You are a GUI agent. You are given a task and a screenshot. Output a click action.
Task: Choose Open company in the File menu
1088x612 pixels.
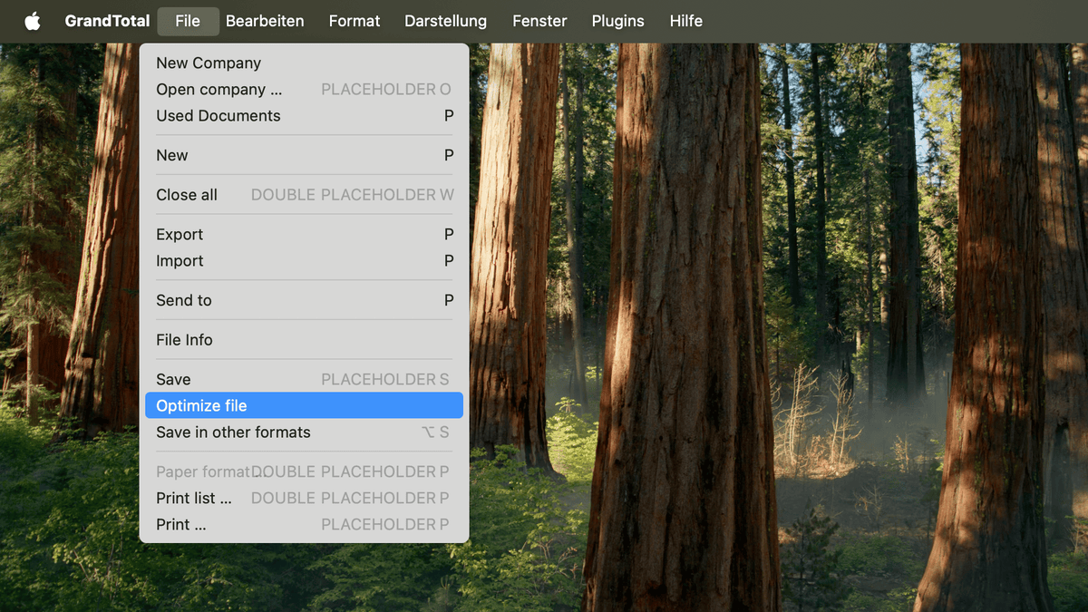pyautogui.click(x=218, y=89)
